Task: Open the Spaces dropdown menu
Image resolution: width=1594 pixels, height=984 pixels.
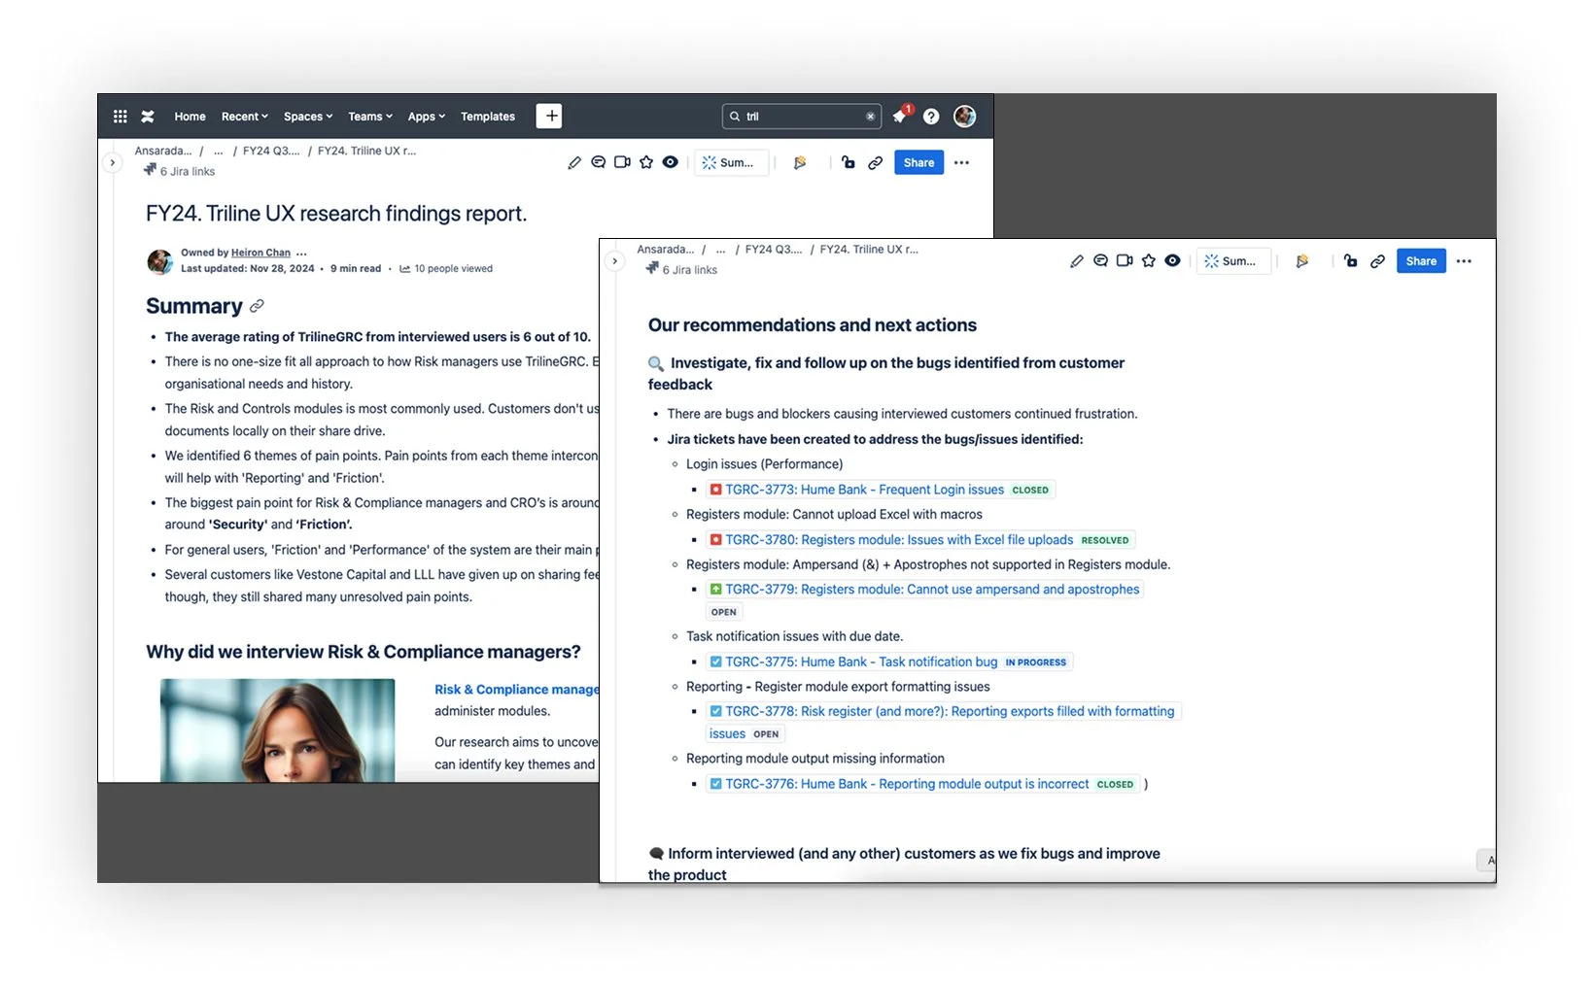Action: 308,117
